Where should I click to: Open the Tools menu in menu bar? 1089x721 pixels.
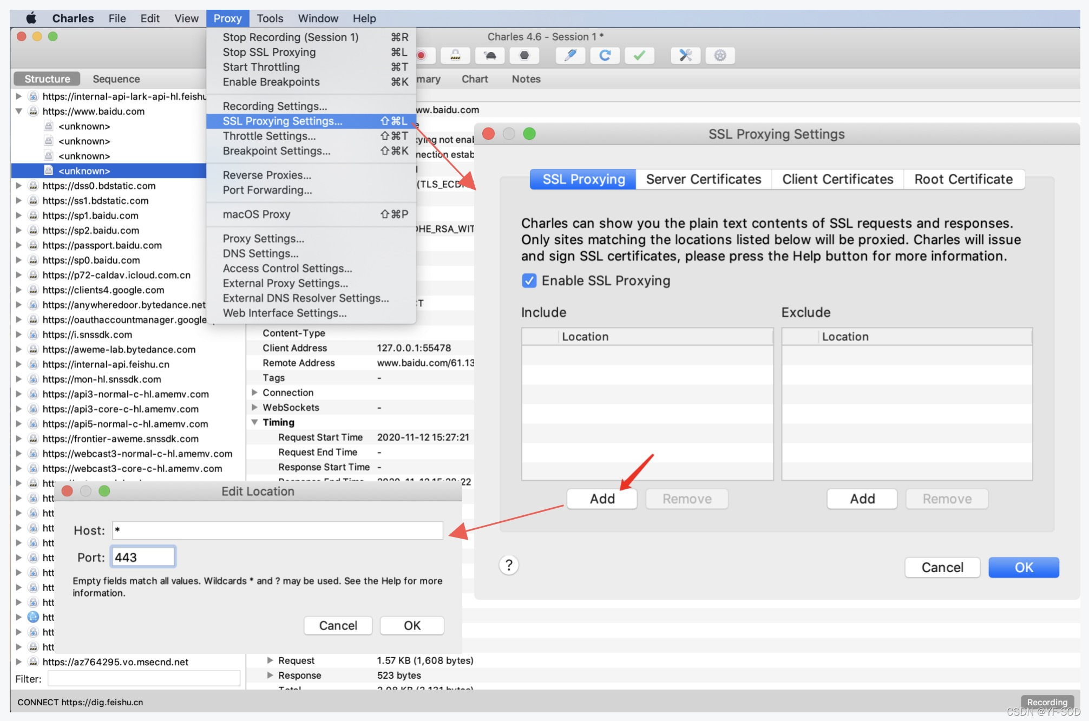click(270, 18)
